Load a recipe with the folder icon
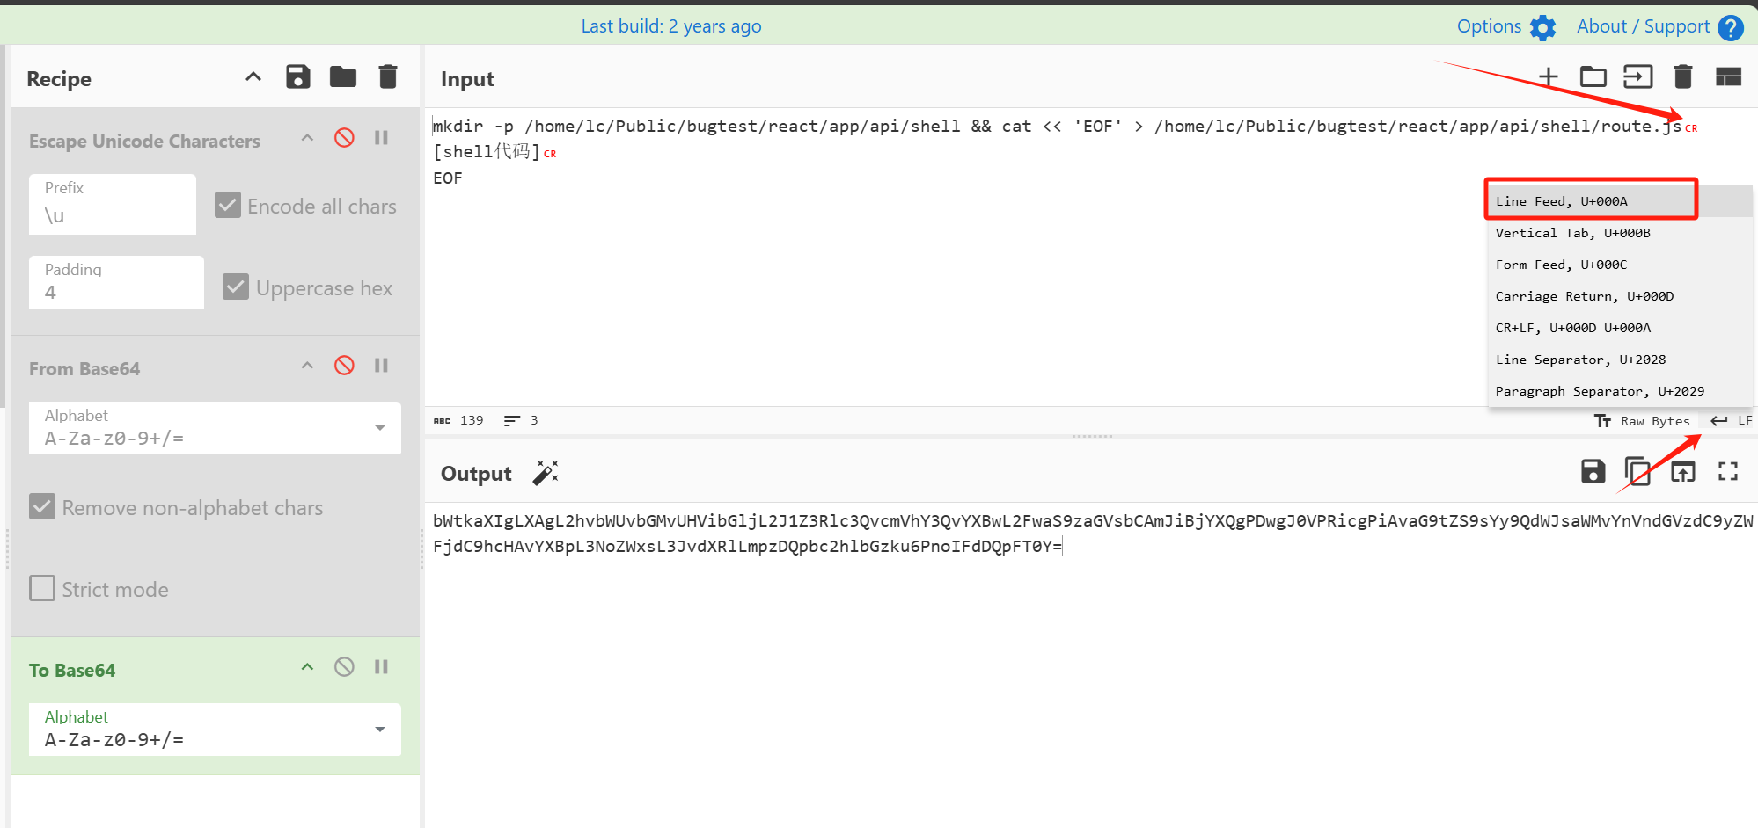The image size is (1758, 828). tap(343, 77)
